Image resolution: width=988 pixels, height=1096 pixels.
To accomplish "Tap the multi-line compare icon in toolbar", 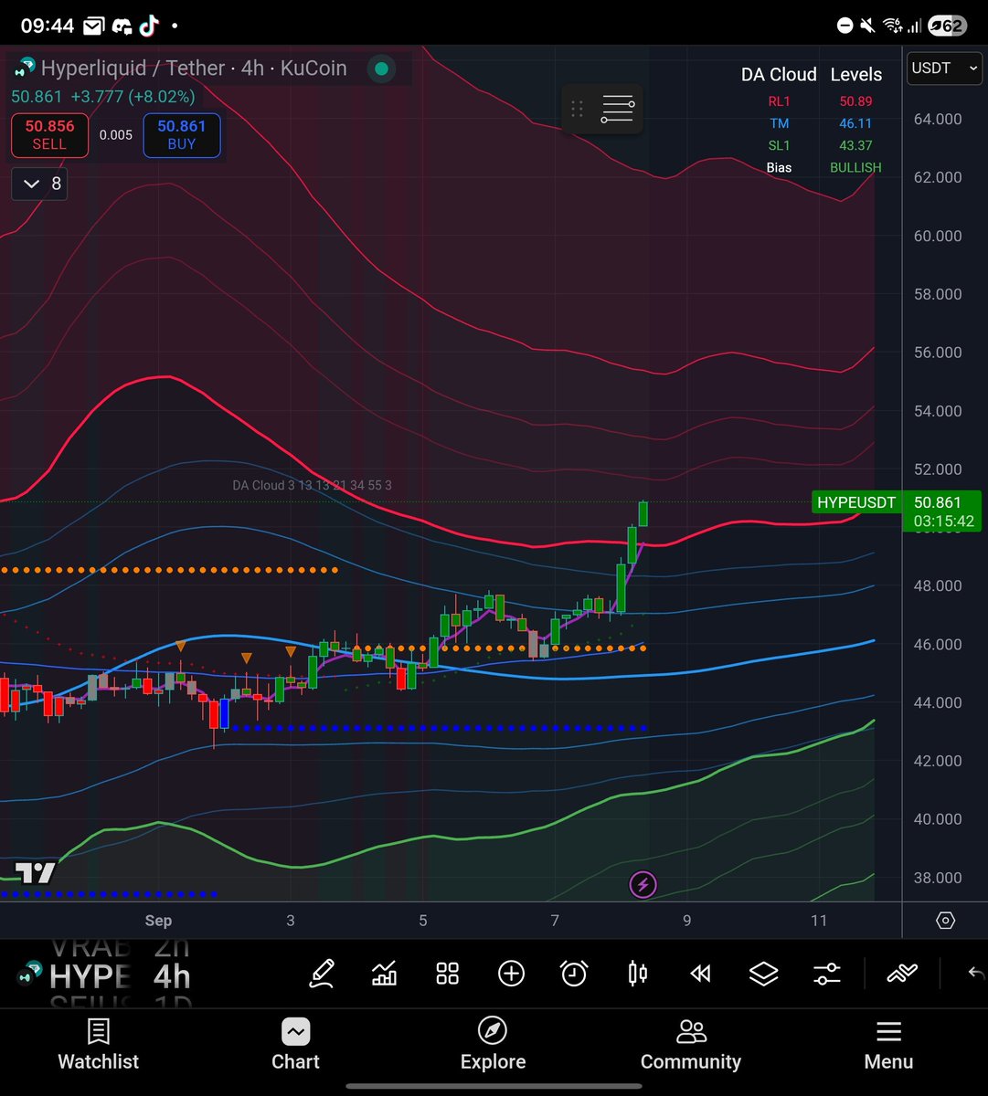I will point(902,974).
